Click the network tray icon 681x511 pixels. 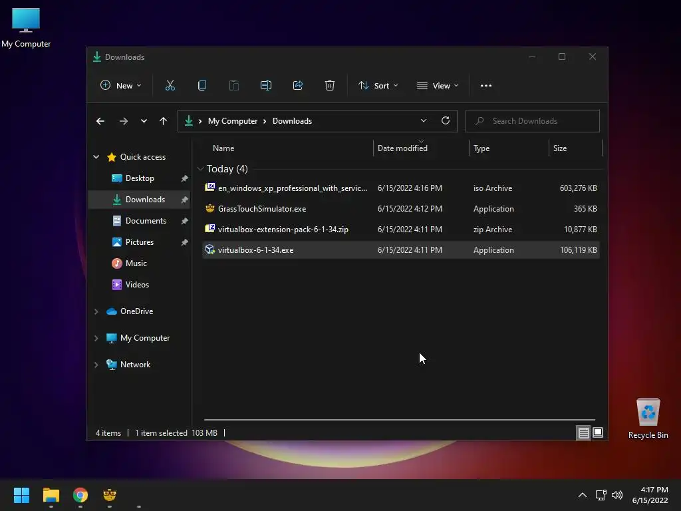[601, 495]
